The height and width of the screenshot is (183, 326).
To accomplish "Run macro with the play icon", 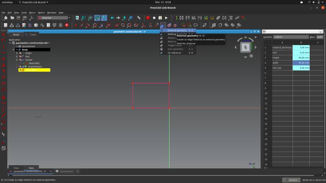I will pyautogui.click(x=166, y=18).
